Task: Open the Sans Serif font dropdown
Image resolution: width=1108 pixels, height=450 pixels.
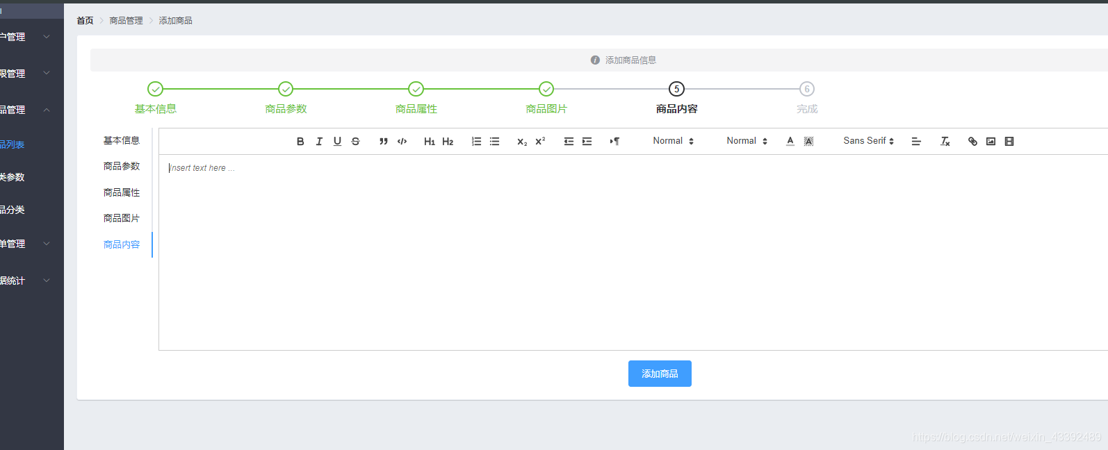Action: [868, 141]
